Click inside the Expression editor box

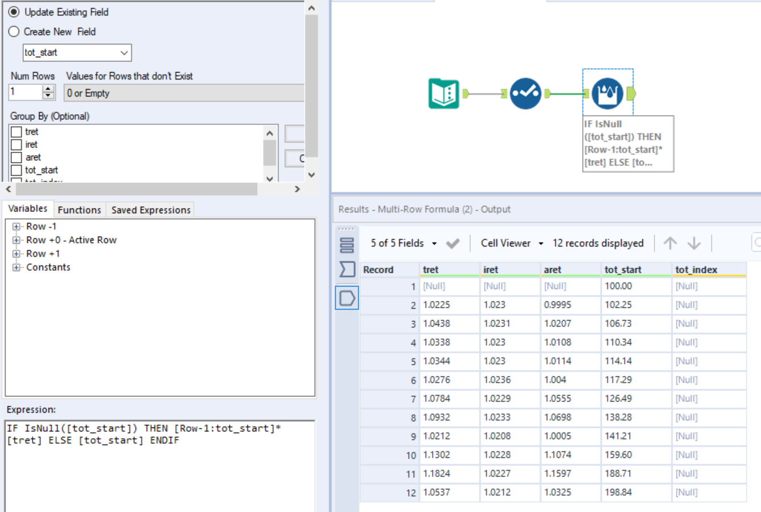tap(159, 472)
